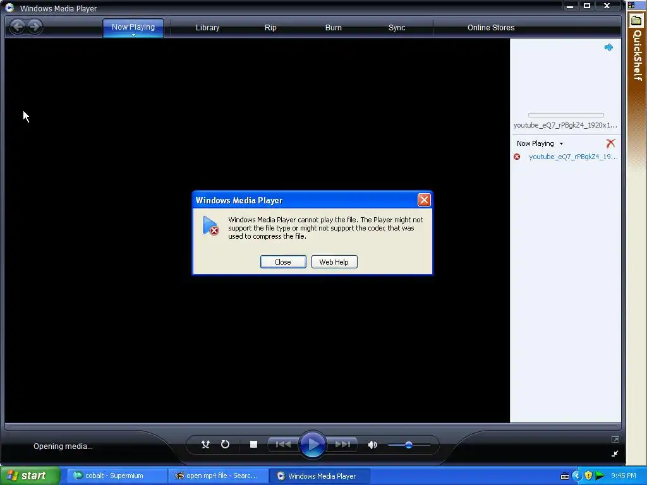Open the Now Playing tab
This screenshot has width=647, height=485.
(133, 27)
